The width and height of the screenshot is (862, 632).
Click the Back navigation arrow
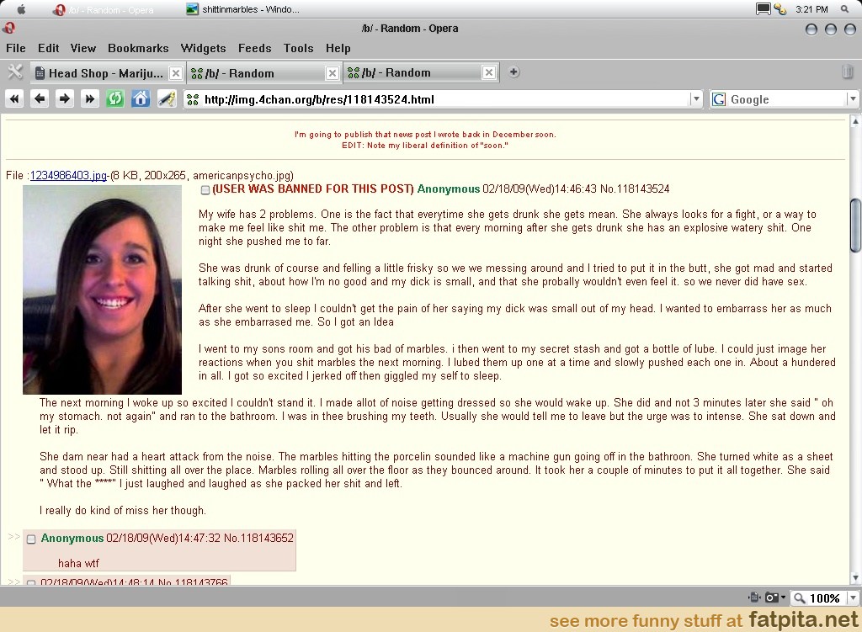pos(40,99)
